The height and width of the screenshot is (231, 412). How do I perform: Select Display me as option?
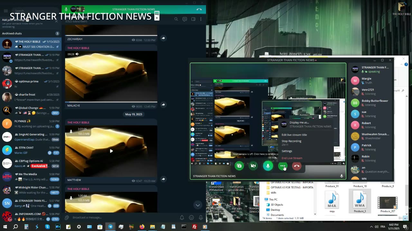[306, 124]
